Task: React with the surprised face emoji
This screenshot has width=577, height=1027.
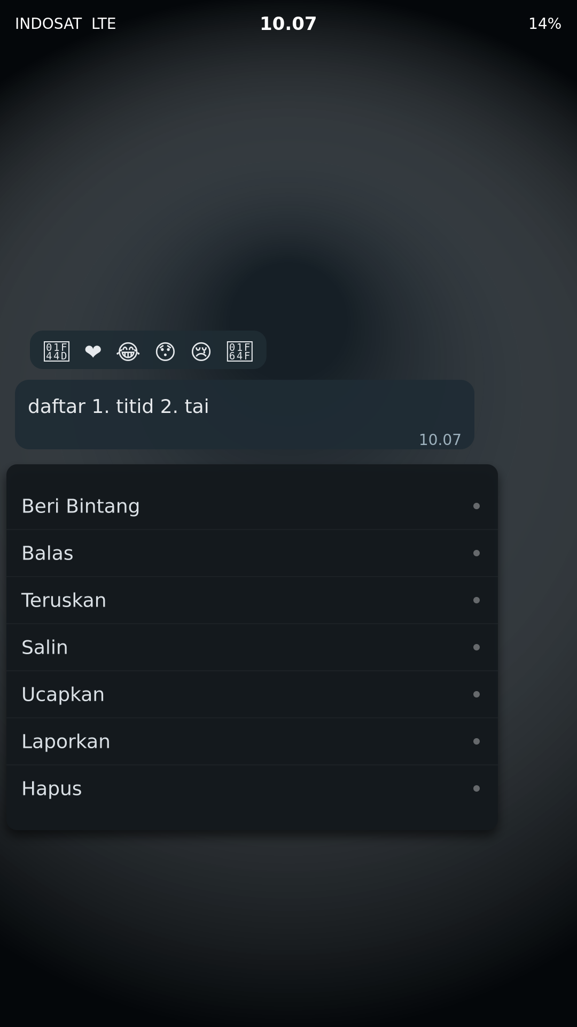Action: [x=165, y=351]
